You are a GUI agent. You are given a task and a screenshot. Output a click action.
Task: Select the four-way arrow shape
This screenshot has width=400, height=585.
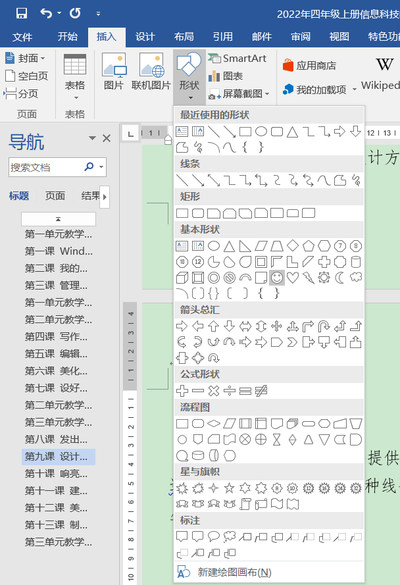[x=277, y=326]
